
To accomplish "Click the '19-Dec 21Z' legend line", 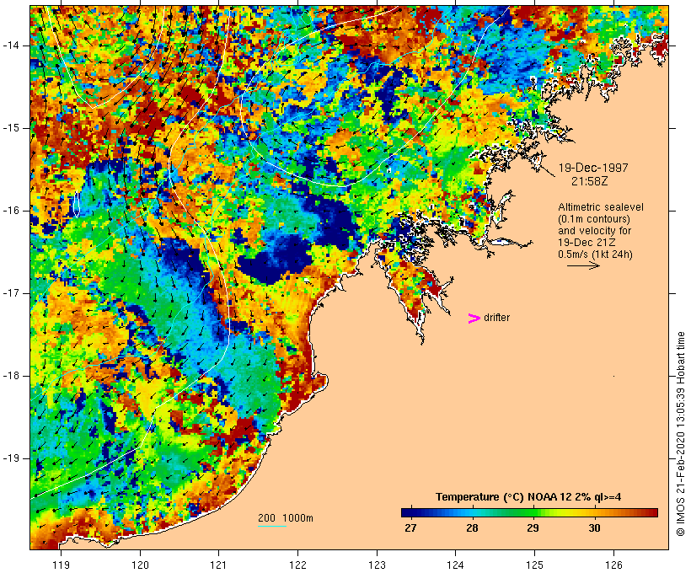I will point(587,243).
